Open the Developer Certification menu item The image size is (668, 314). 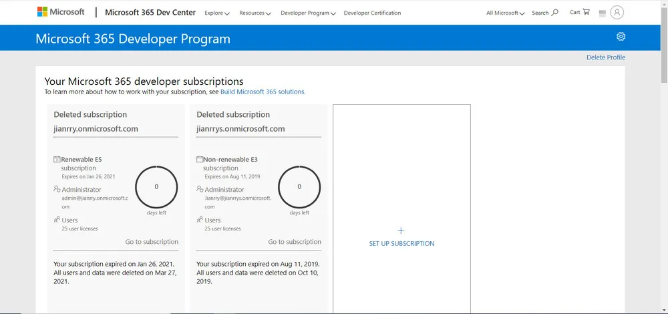click(x=372, y=13)
